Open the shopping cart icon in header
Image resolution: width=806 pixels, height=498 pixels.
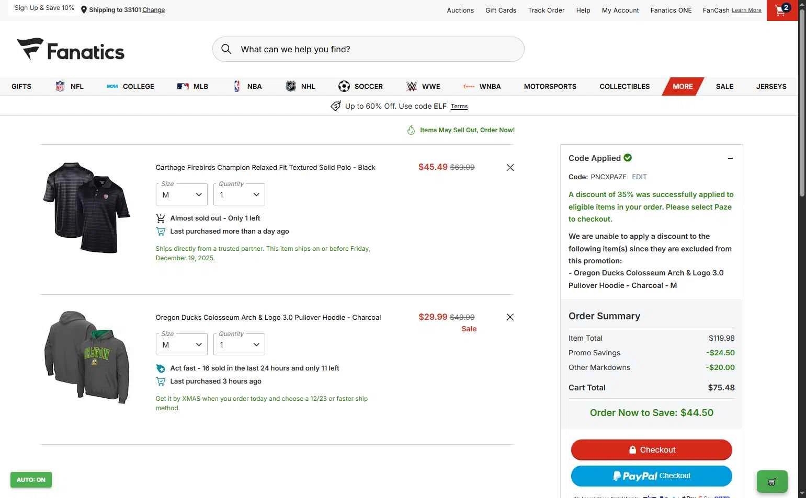coord(781,10)
